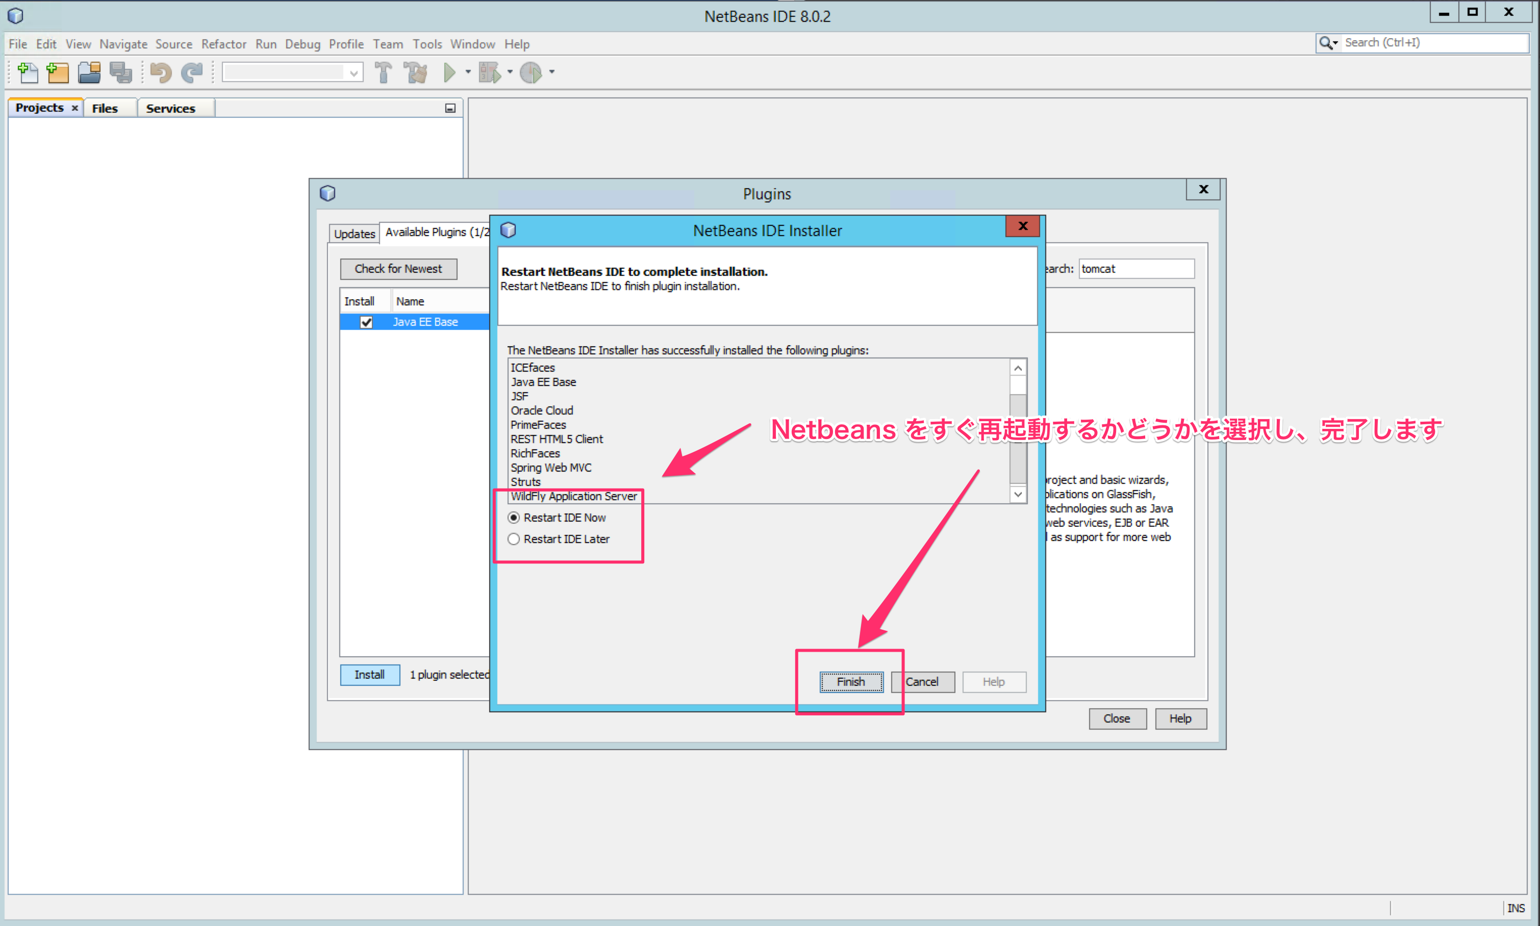The image size is (1540, 926).
Task: Open the Refactor menu
Action: 223,44
